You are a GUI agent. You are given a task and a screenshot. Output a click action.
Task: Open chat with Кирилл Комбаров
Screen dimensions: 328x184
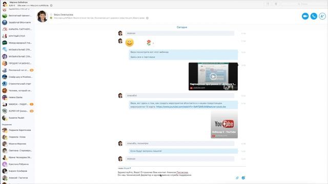[x=17, y=171]
